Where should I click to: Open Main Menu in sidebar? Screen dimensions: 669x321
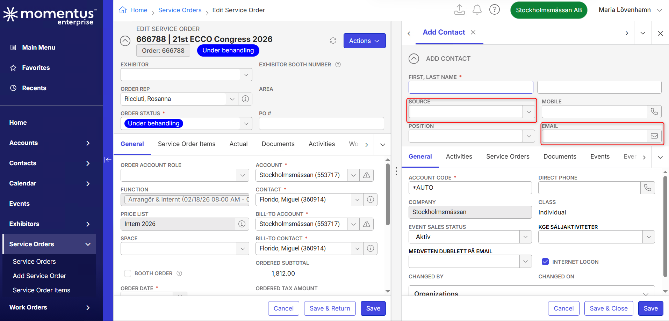click(38, 48)
